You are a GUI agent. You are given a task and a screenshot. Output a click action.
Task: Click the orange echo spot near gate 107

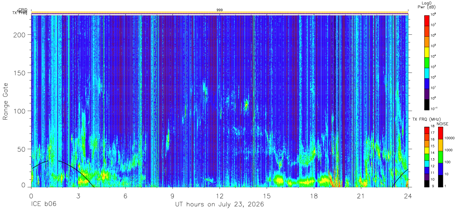point(246,106)
